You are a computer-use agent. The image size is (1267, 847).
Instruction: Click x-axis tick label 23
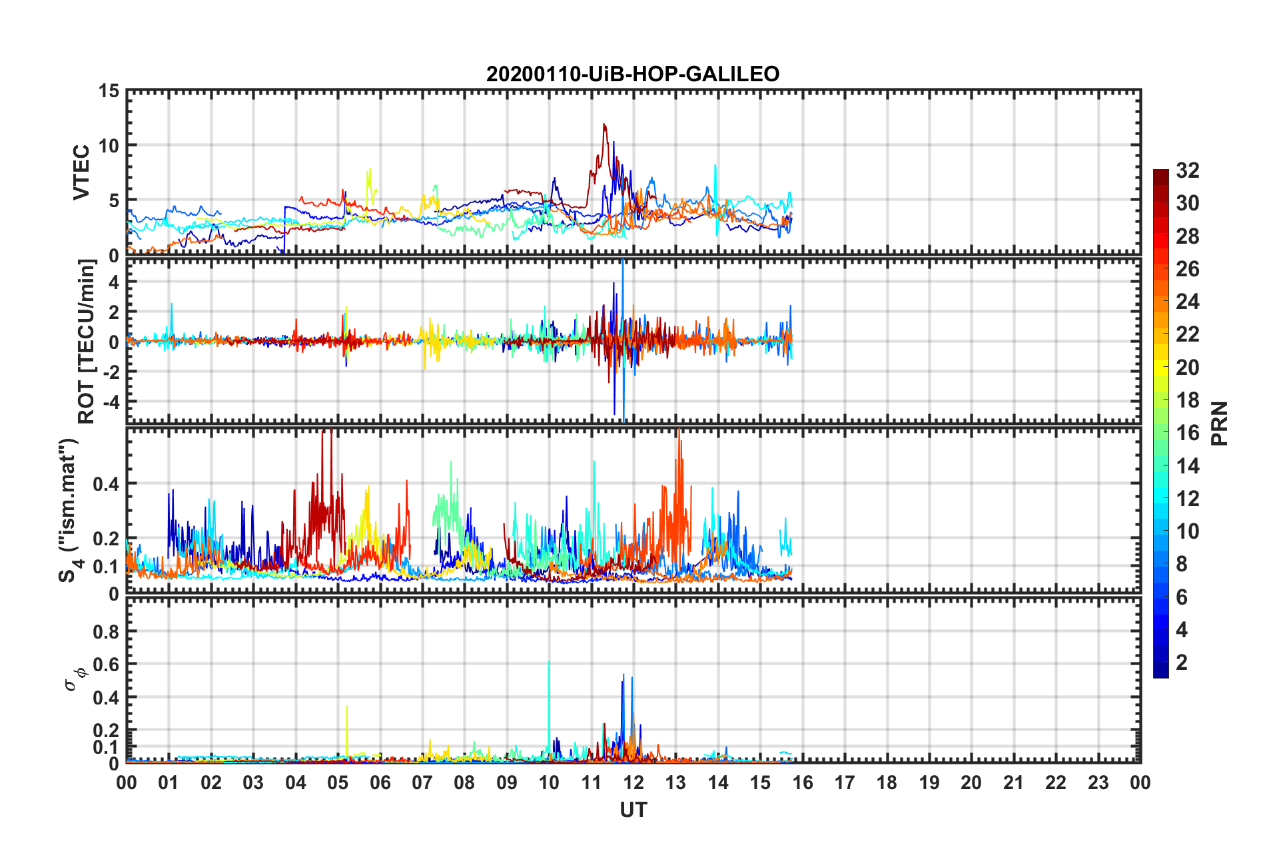coord(1098,782)
